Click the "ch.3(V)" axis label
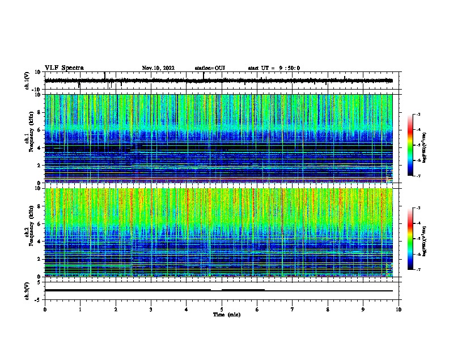Viewport: 449px width, 347px height. tap(27, 291)
